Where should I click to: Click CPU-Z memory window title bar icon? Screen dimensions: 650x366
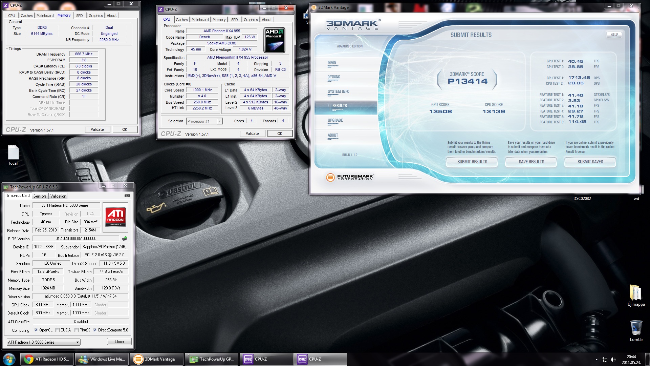[x=6, y=5]
